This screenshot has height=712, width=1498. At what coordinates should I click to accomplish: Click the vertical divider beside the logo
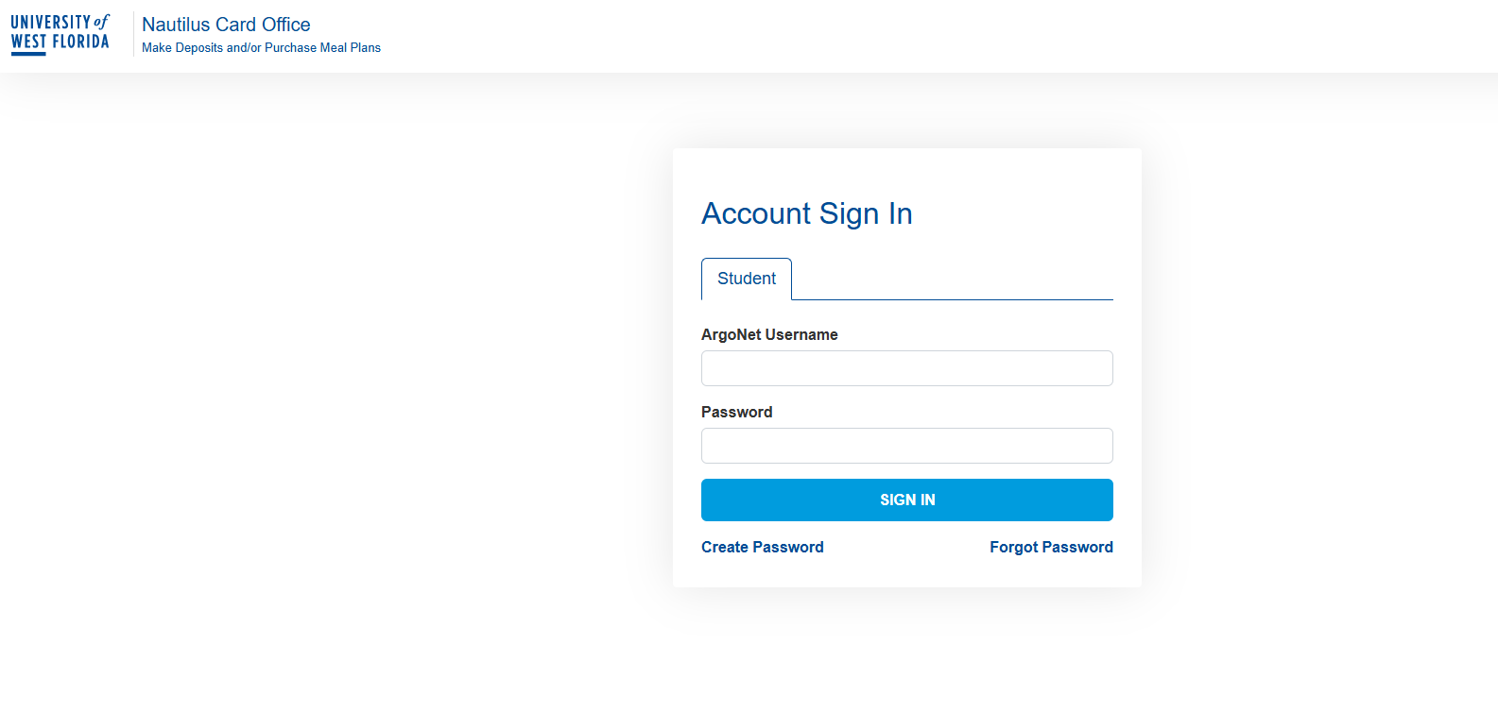(133, 34)
